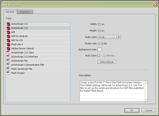The height and width of the screenshot is (116, 159).
Task: Select ActionScript 3.0 Class entry
Action: pos(38,53)
